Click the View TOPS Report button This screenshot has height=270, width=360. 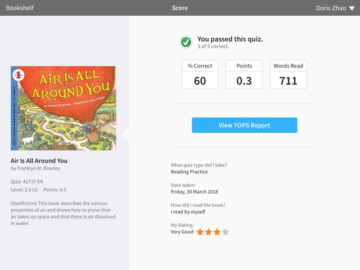click(244, 125)
